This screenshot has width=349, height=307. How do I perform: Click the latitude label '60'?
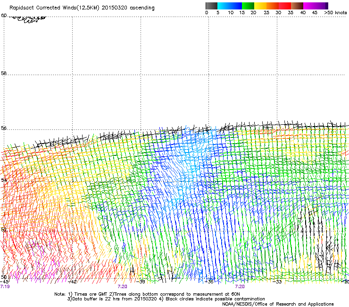pos(4,16)
